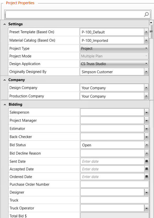This screenshot has height=218, width=154.
Task: Click the search magnifier icon
Action: [146, 14]
